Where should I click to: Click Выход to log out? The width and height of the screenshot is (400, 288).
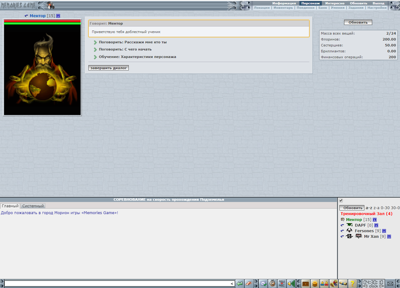378,3
